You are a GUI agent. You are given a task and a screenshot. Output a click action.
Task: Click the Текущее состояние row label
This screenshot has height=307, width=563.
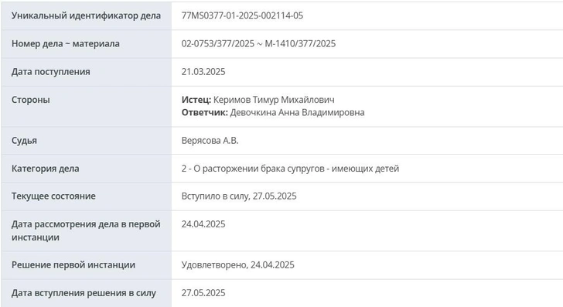click(x=53, y=196)
